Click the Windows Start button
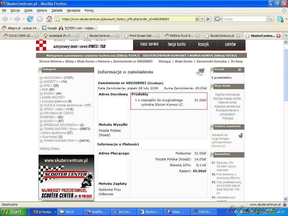This screenshot has height=216, width=288. click(x=13, y=212)
